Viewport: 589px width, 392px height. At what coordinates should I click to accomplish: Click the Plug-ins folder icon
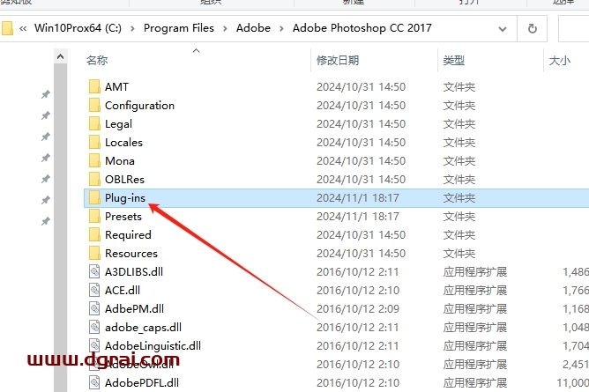[x=94, y=197]
